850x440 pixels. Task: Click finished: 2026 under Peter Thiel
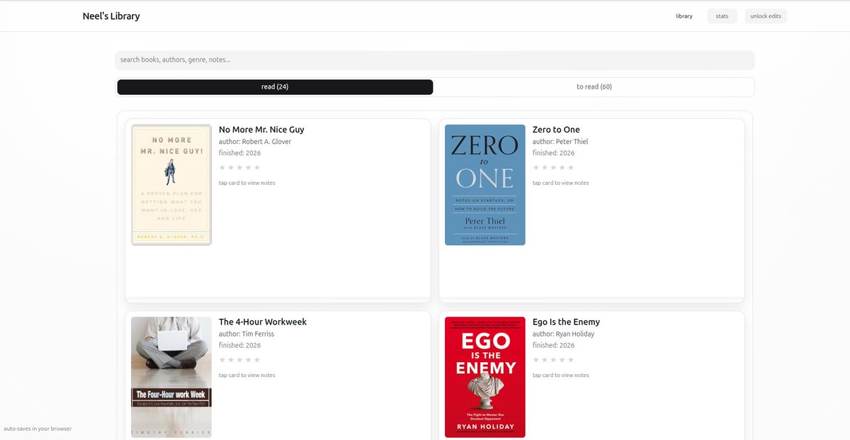coord(553,153)
